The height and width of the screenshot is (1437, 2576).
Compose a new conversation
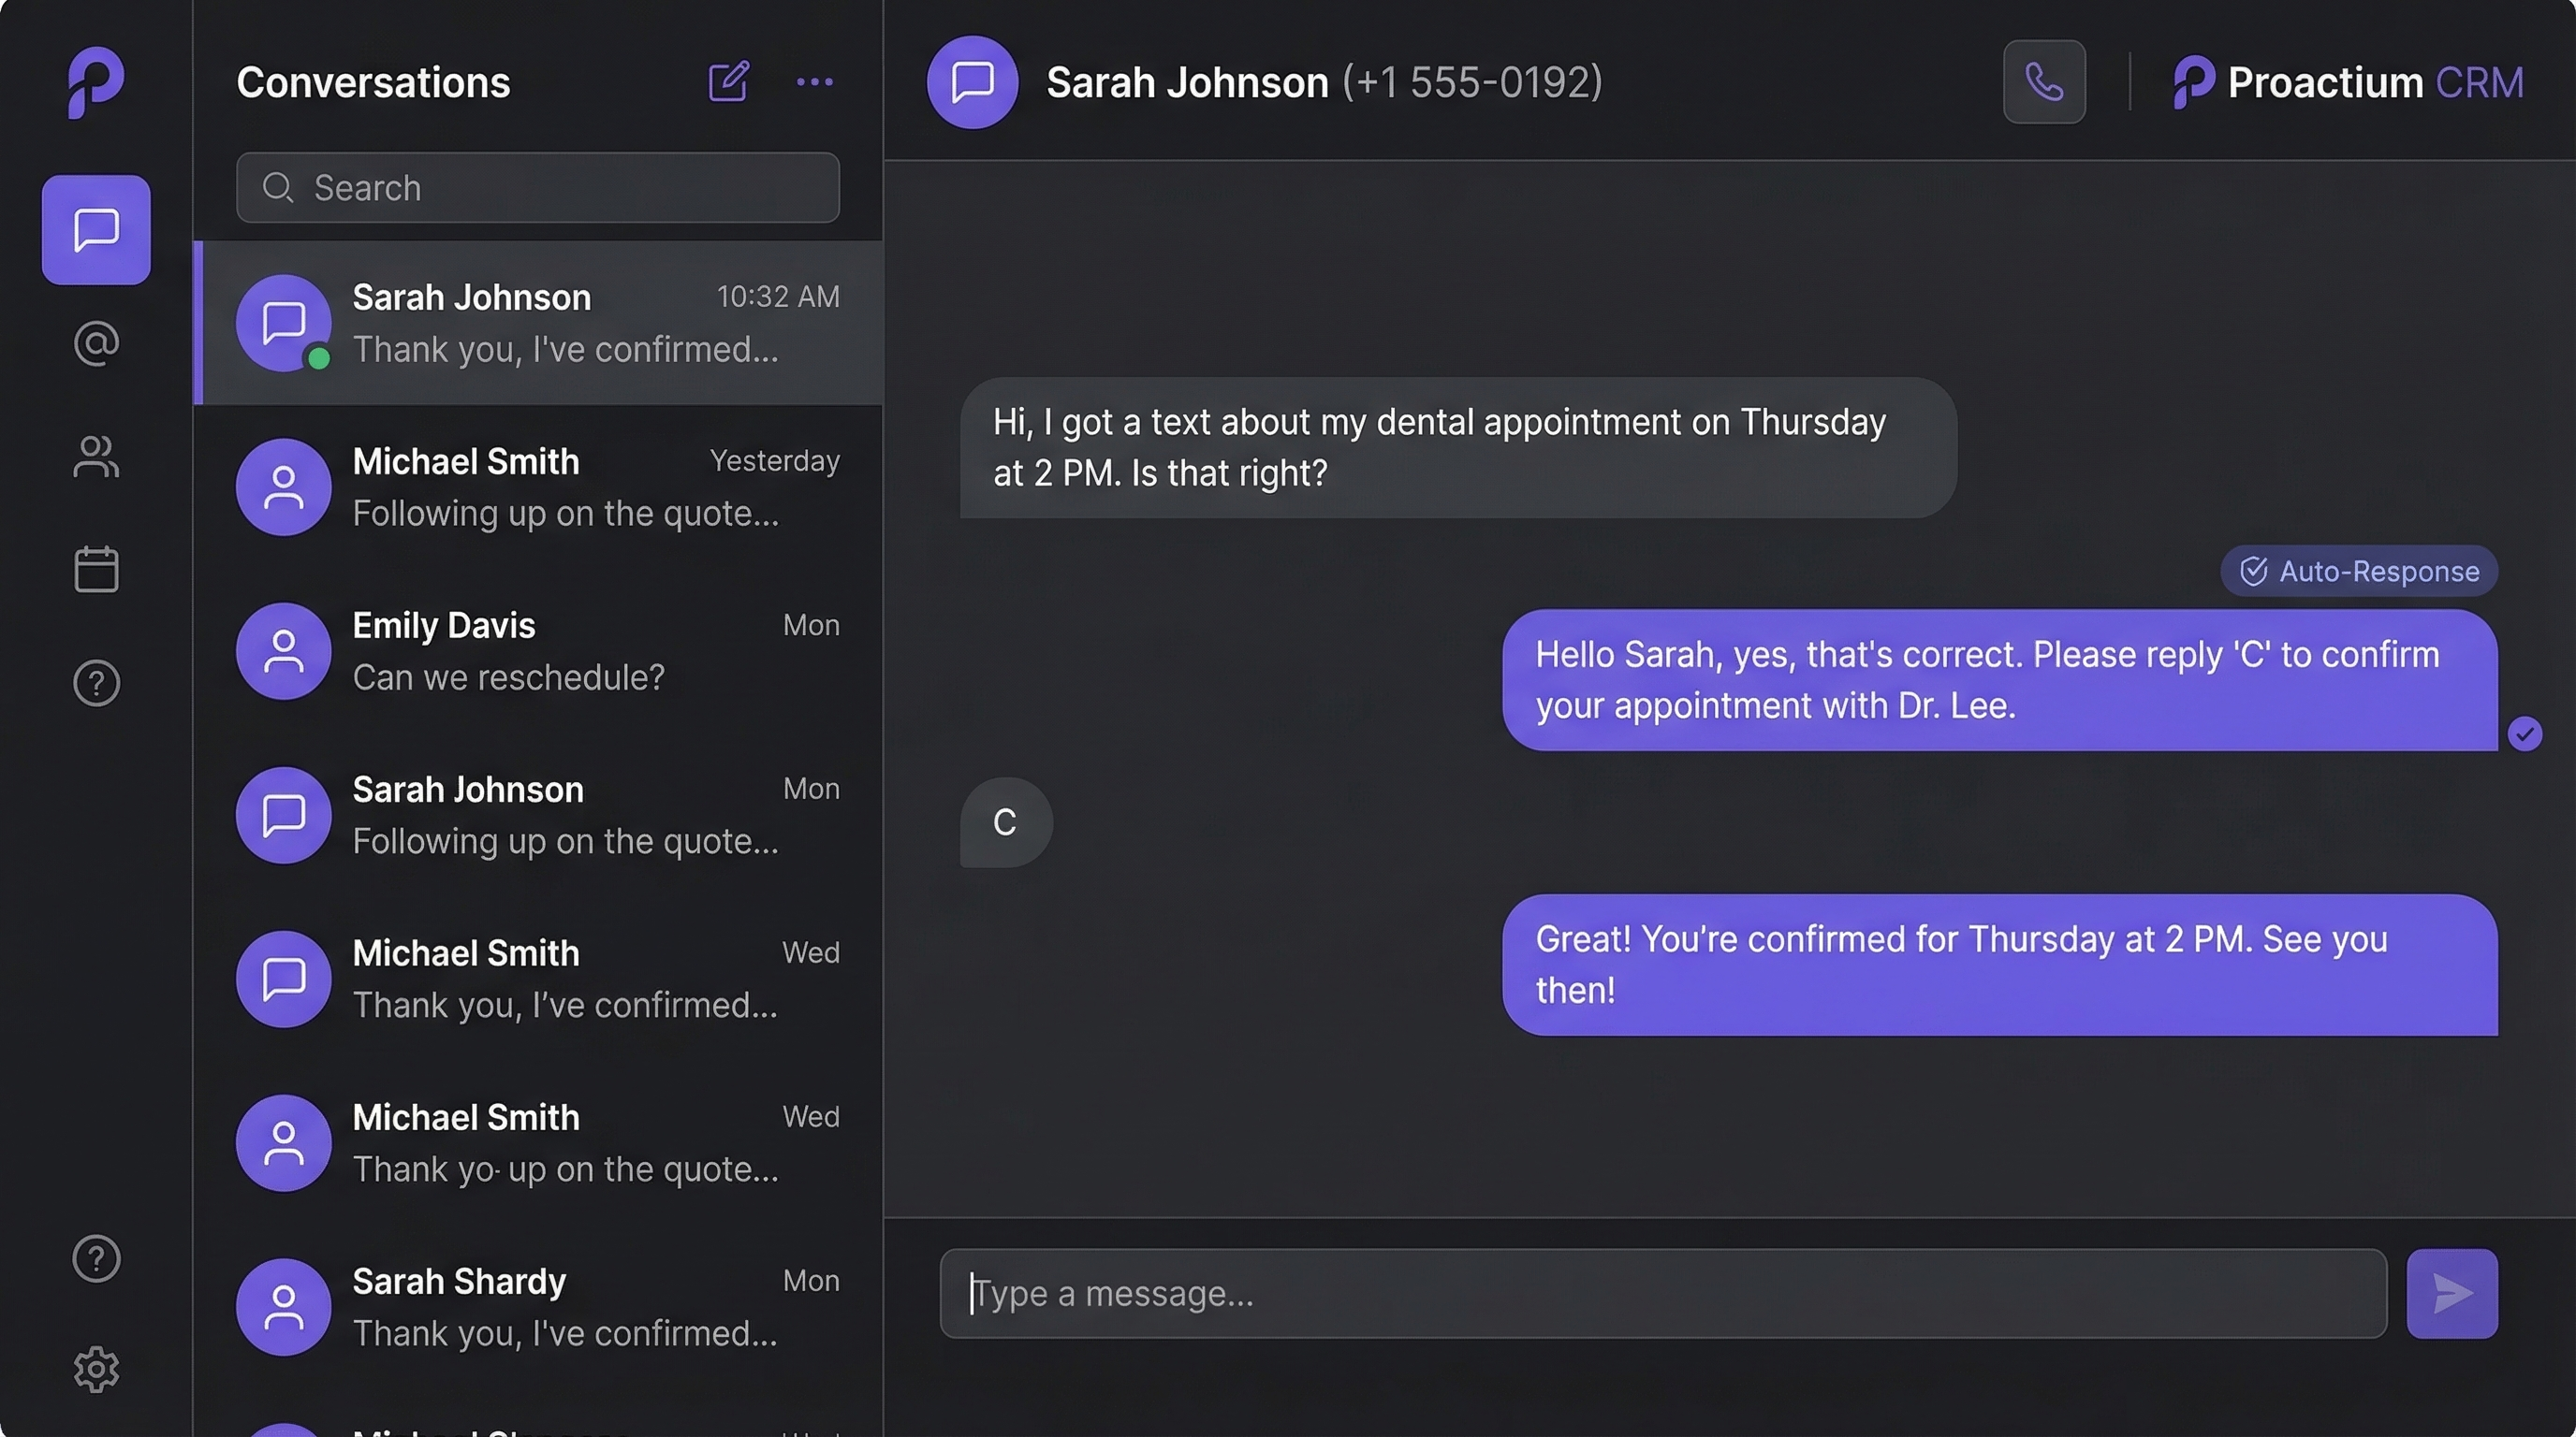[728, 82]
